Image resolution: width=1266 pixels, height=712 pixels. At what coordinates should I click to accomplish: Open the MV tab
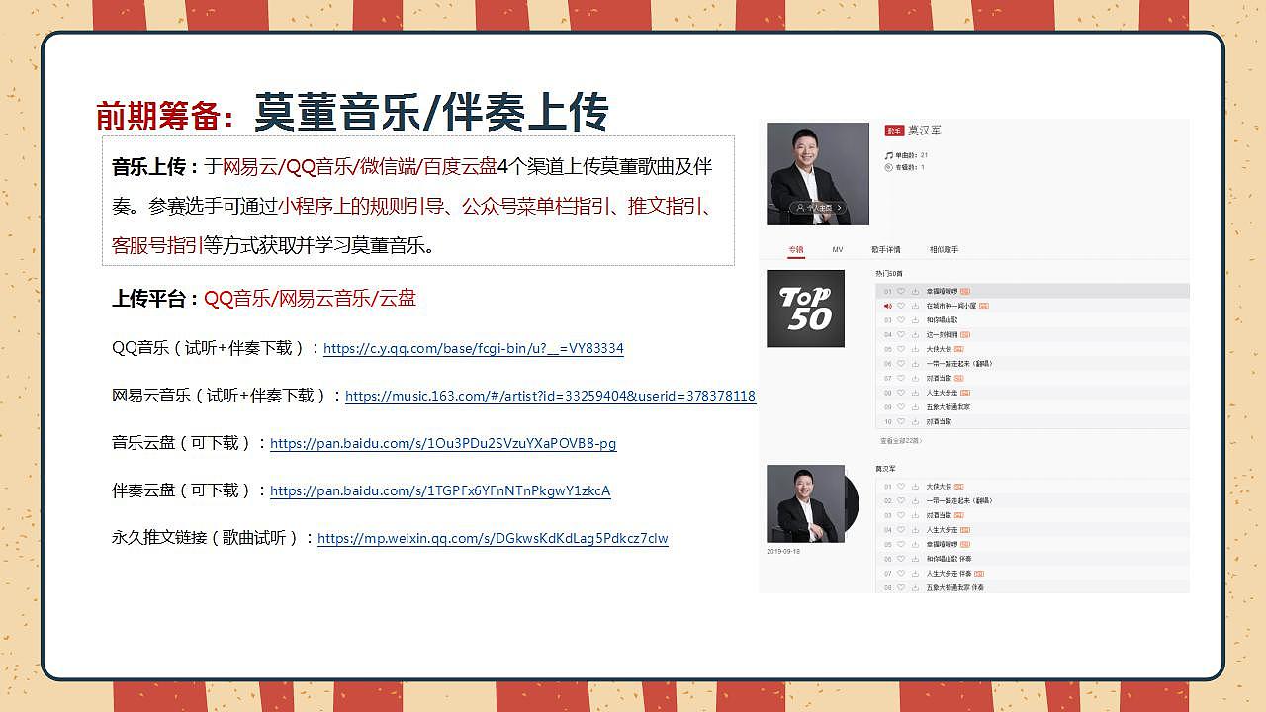tap(837, 249)
